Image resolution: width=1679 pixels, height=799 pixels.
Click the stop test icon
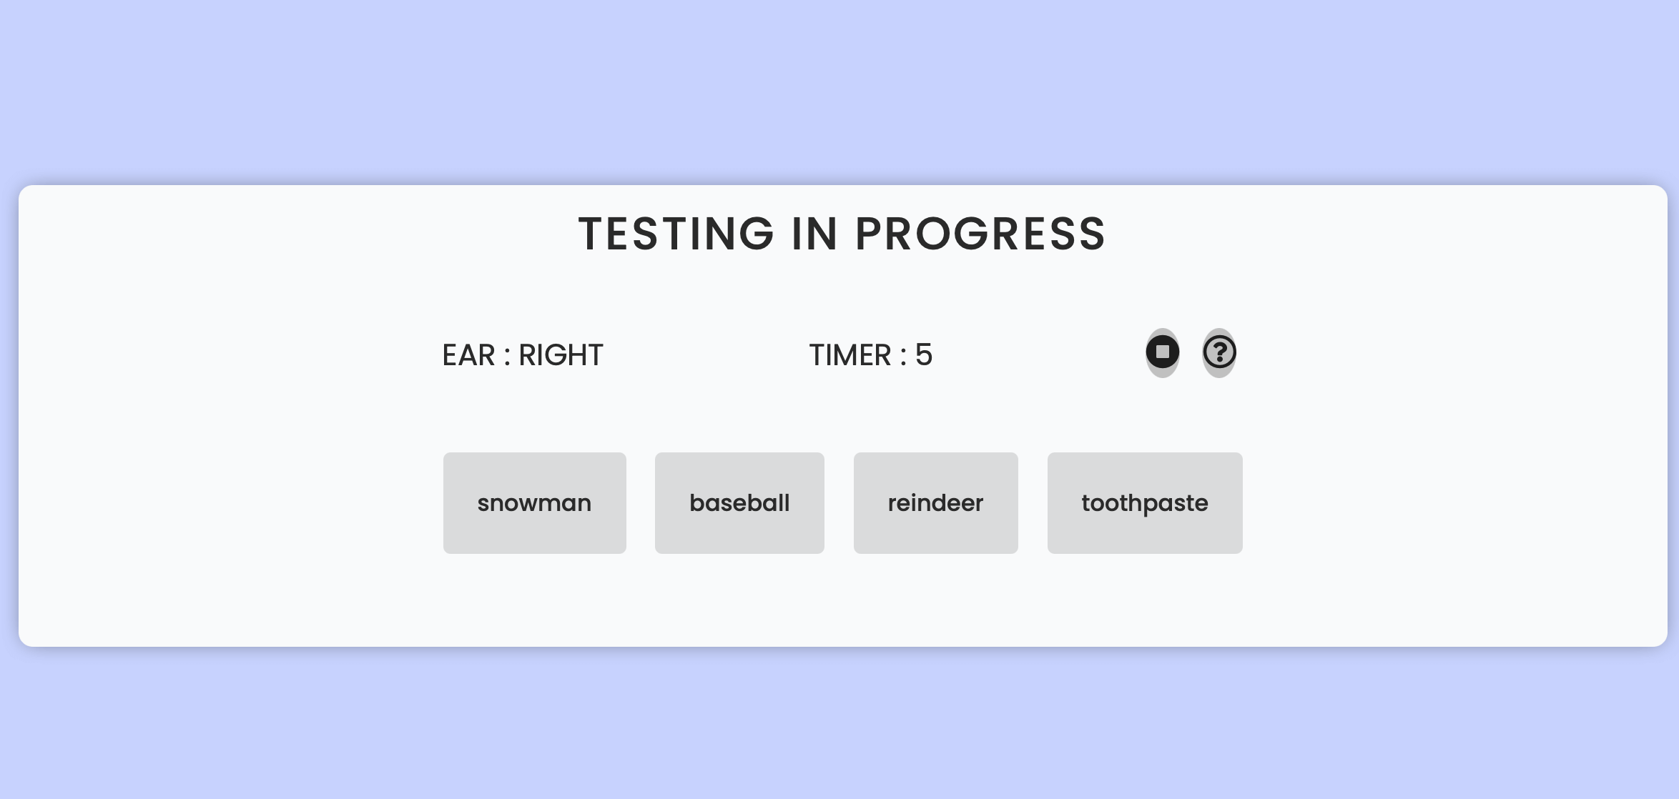coord(1162,352)
